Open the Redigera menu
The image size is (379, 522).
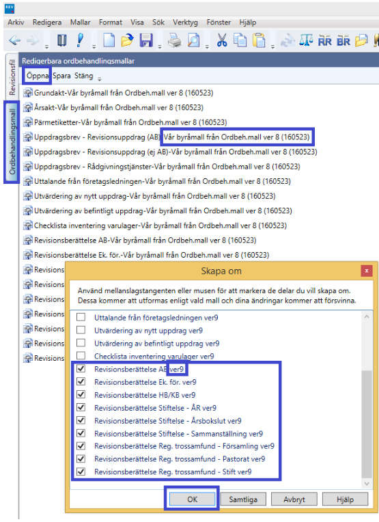47,23
